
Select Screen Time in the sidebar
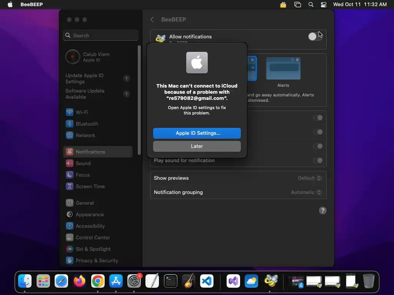point(98,186)
